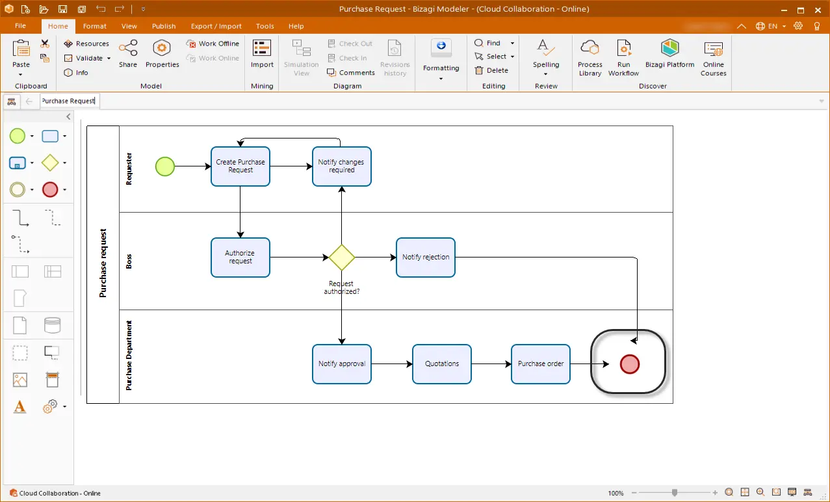Open the Process Library
Screen dimensions: 830x502
coord(590,58)
